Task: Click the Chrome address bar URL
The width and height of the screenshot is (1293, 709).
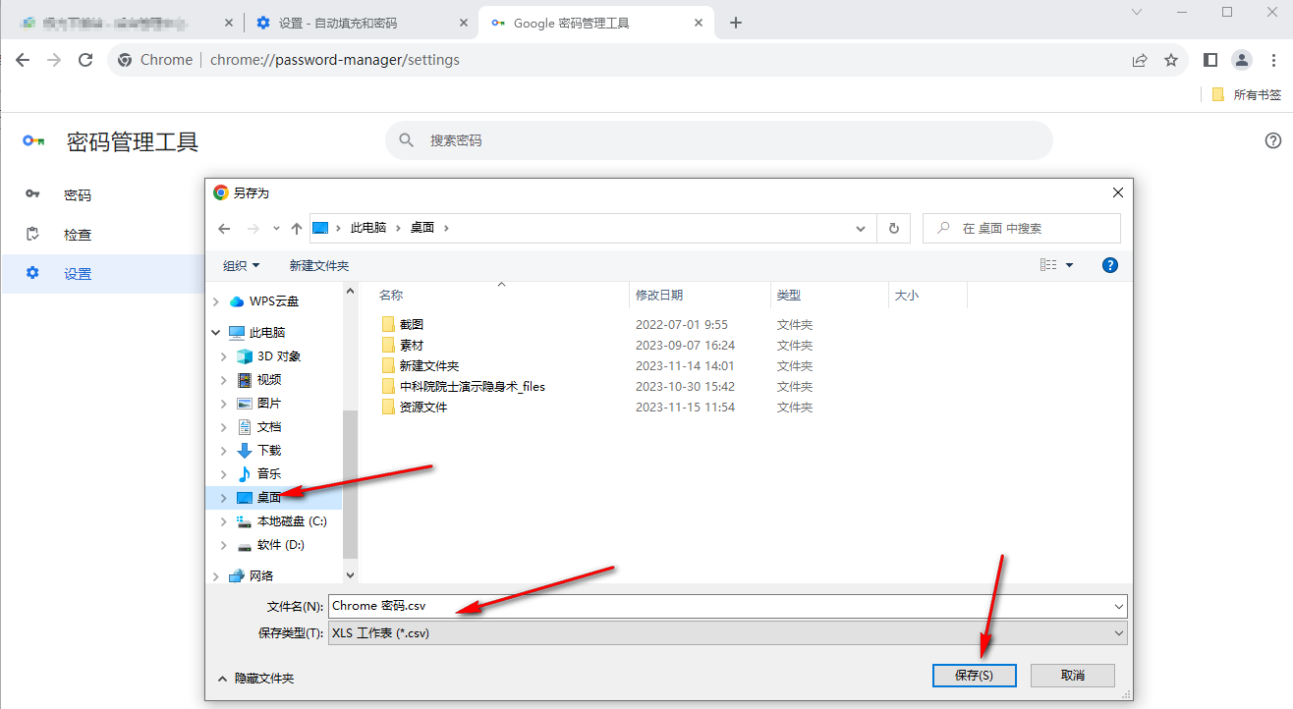Action: (x=334, y=60)
